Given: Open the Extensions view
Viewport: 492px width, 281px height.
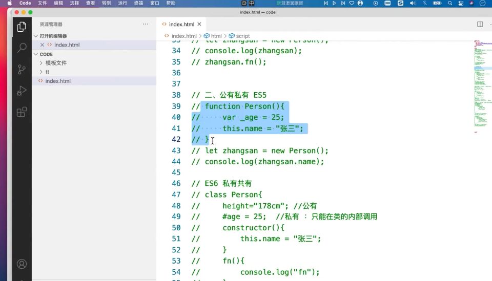Looking at the screenshot, I should (x=22, y=112).
